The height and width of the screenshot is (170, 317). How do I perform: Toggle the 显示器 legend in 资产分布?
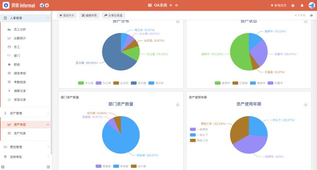pyautogui.click(x=138, y=83)
